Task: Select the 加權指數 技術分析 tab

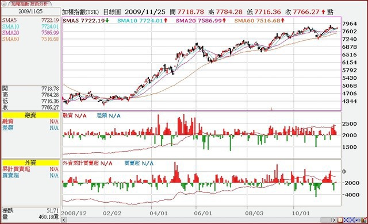Action: 29,4
